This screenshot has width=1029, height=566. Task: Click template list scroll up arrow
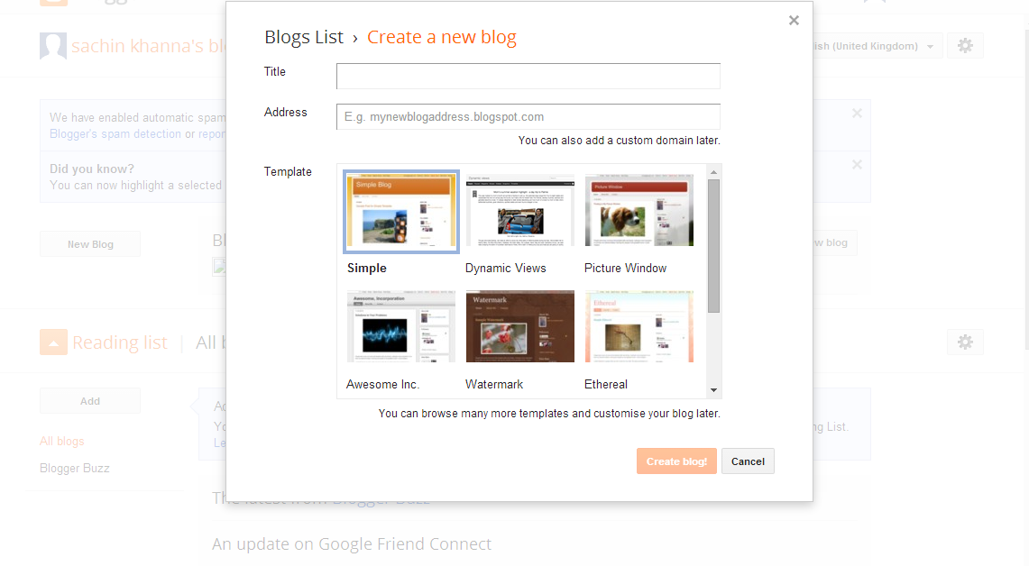click(714, 172)
